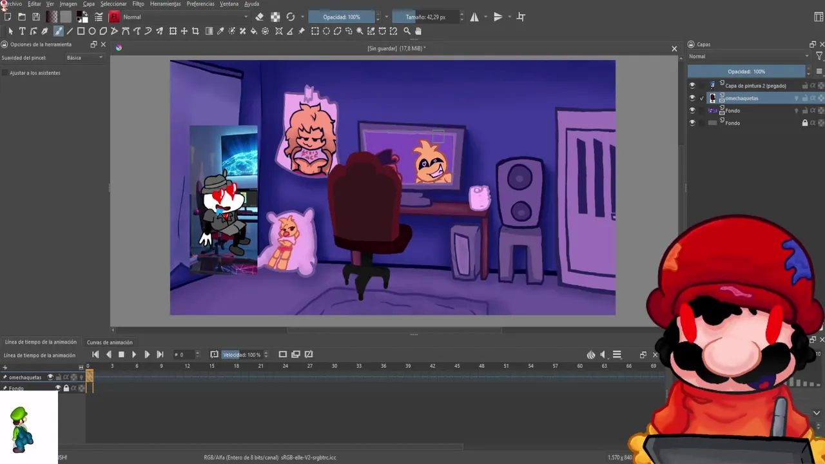Select the Zoom magnifier tool
825x464 pixels.
click(407, 31)
